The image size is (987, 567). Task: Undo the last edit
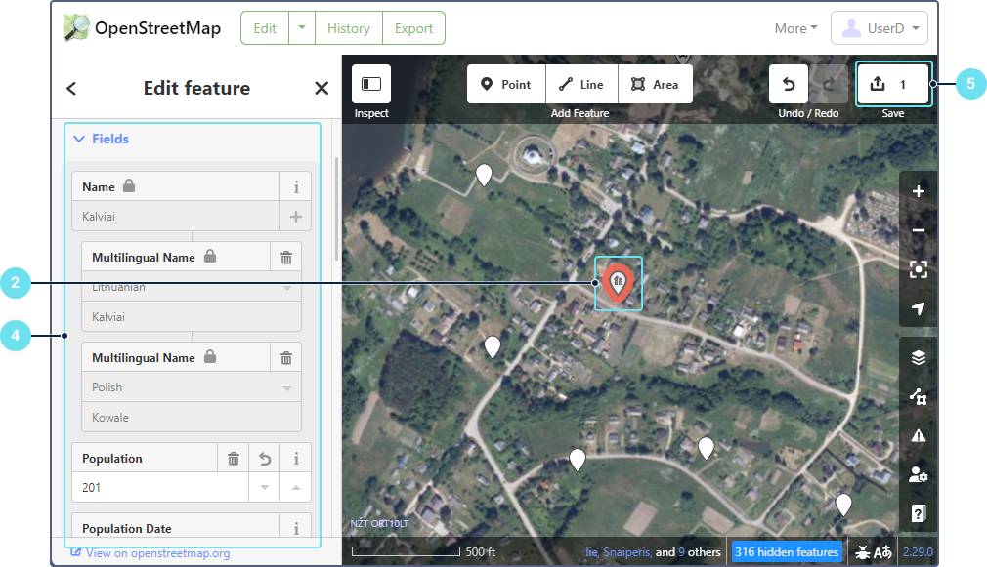click(x=789, y=85)
